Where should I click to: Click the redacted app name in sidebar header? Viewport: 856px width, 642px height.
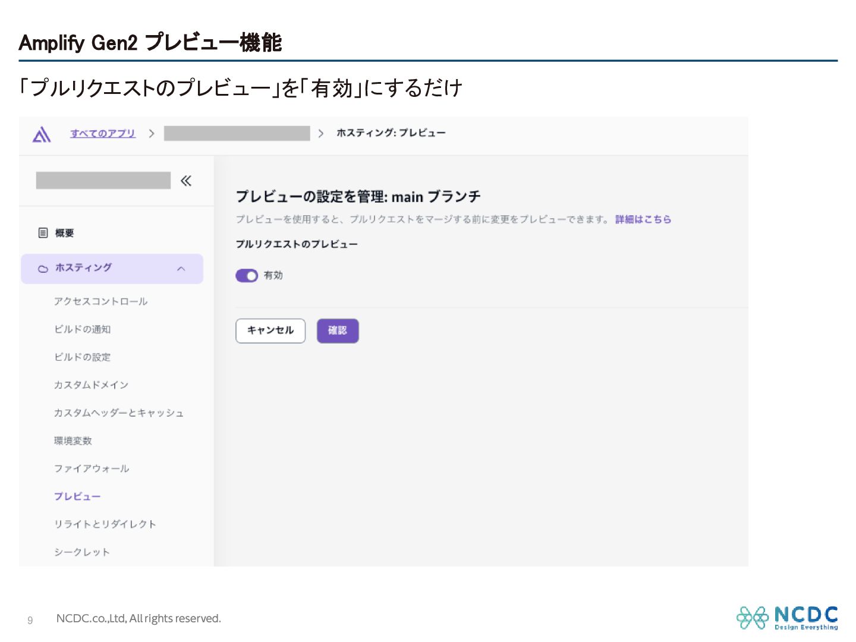click(x=103, y=181)
